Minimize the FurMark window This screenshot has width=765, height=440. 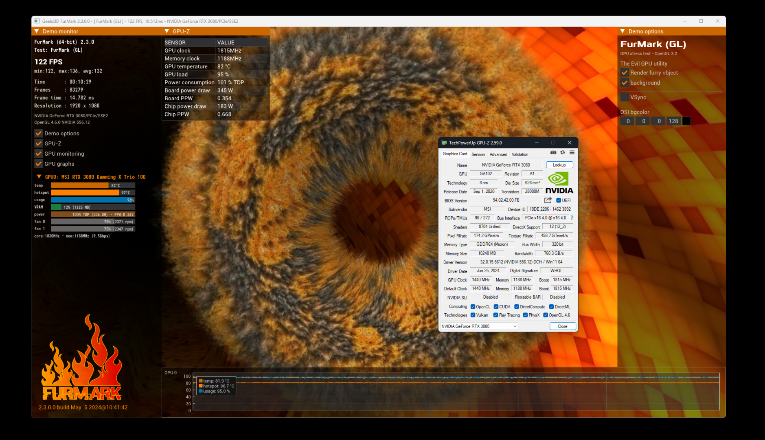point(685,21)
